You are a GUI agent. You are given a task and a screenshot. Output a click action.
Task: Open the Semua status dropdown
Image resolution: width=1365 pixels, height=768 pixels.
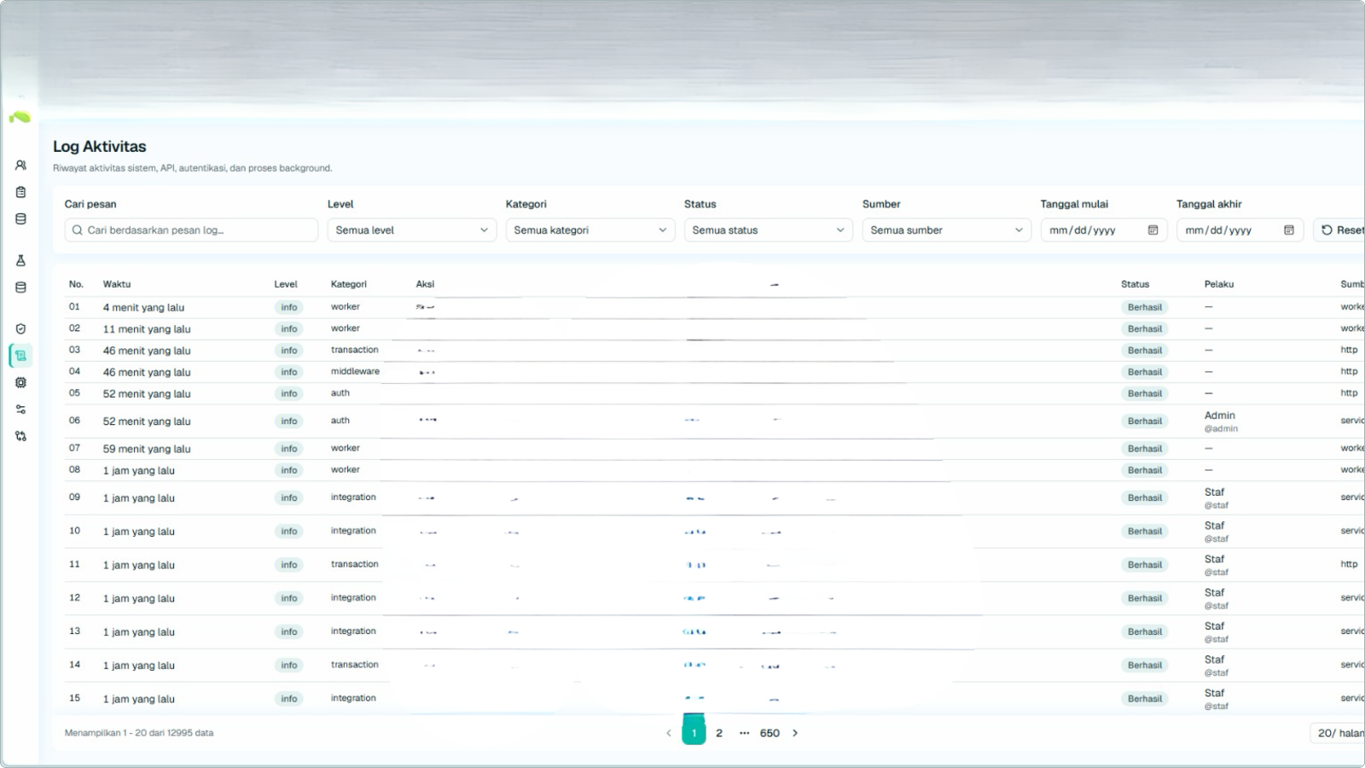[x=769, y=230]
